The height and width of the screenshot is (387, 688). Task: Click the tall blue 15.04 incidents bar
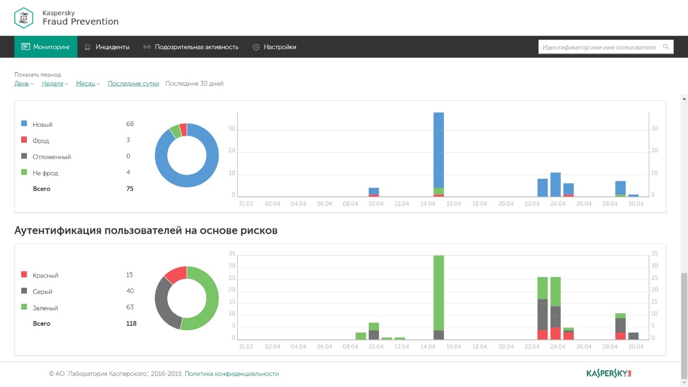[x=439, y=150]
